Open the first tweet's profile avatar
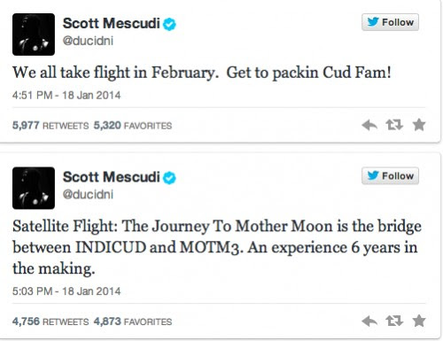Viewport: 443px width, 341px height. click(34, 35)
